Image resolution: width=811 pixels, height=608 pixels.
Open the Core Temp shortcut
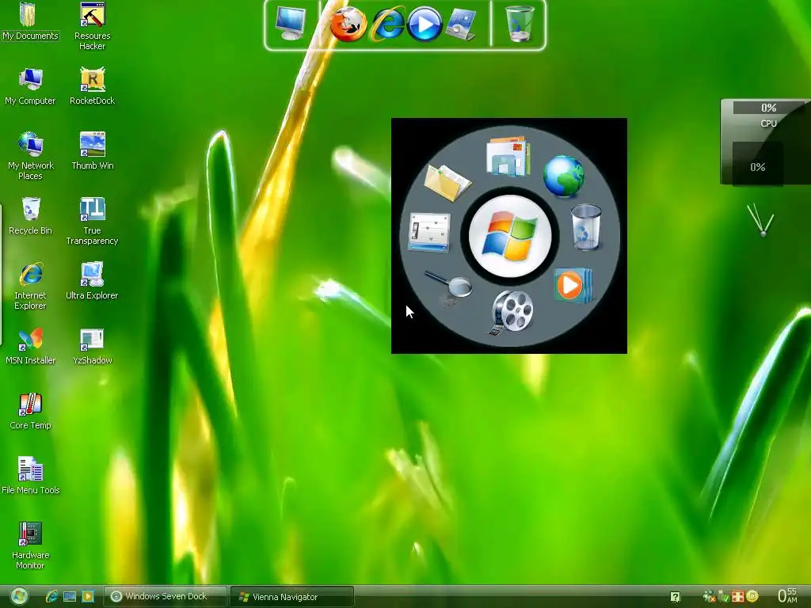(30, 411)
